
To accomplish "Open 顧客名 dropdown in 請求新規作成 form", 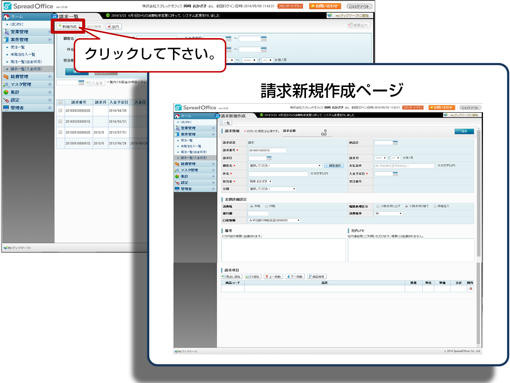I will click(x=285, y=166).
